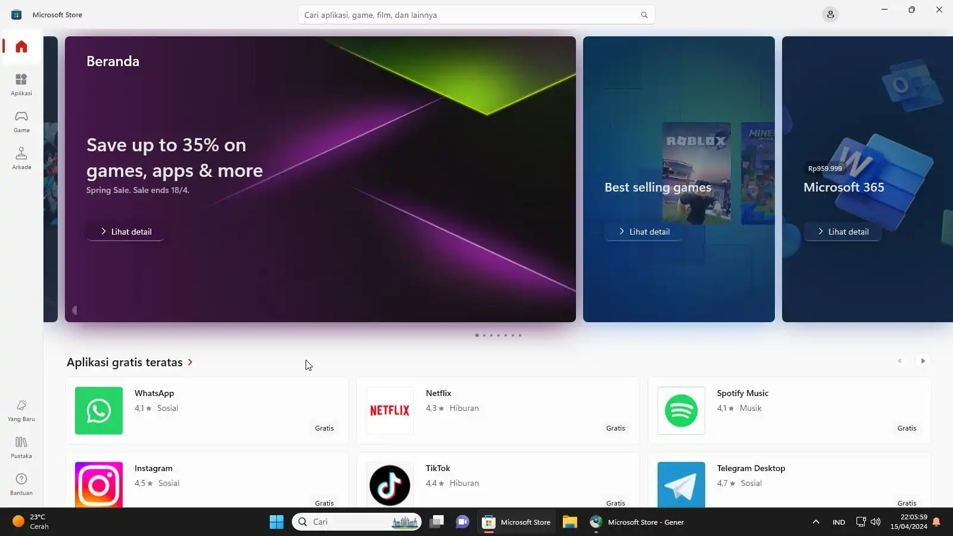Switch to Microsoft Store taskbar button
This screenshot has width=953, height=536.
[x=516, y=522]
